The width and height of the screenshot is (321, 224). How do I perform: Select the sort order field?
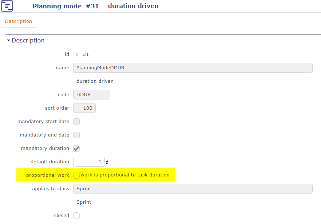pyautogui.click(x=84, y=108)
